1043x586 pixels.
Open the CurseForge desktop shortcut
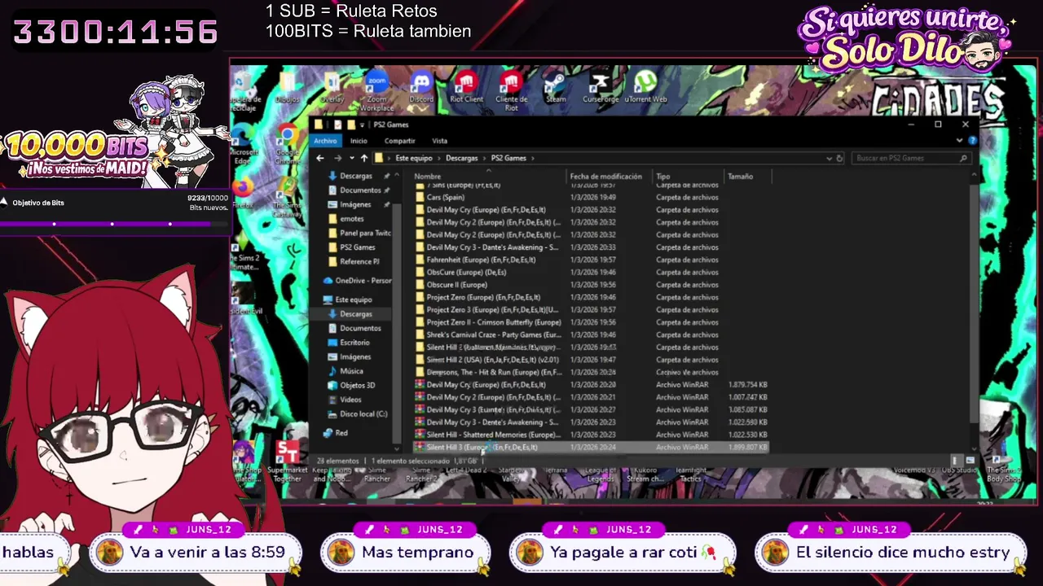[x=601, y=87]
